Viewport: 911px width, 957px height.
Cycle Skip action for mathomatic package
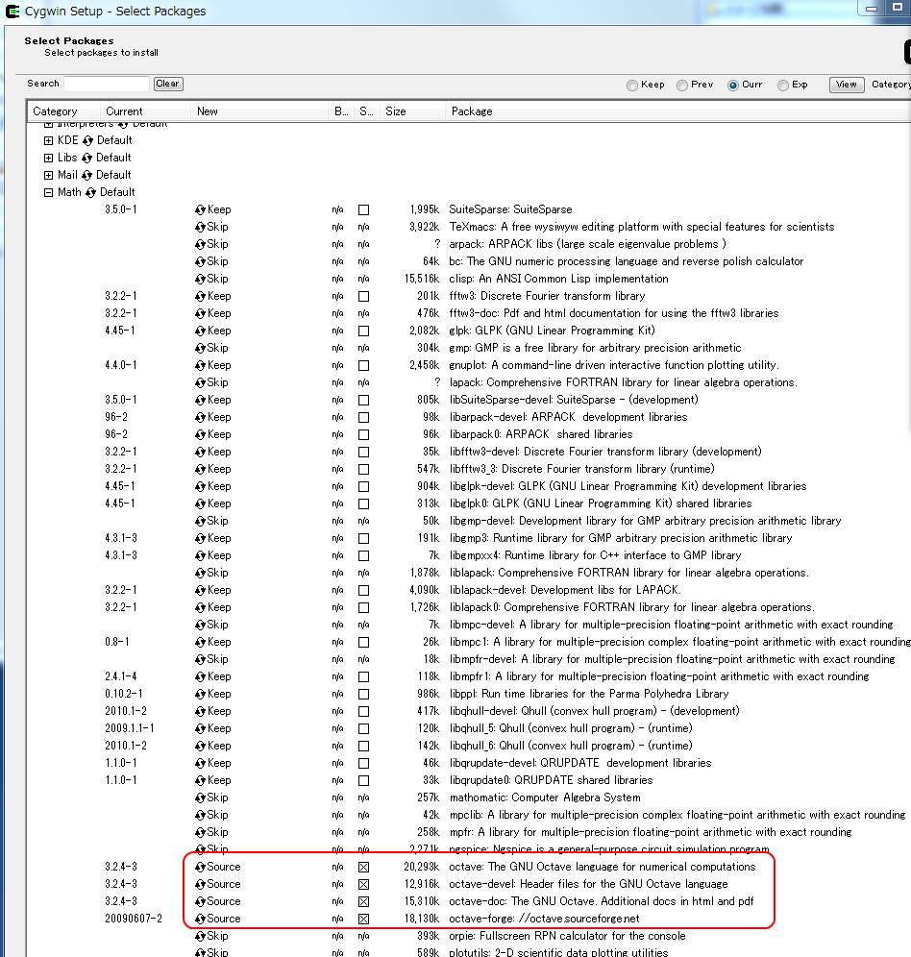(x=200, y=797)
